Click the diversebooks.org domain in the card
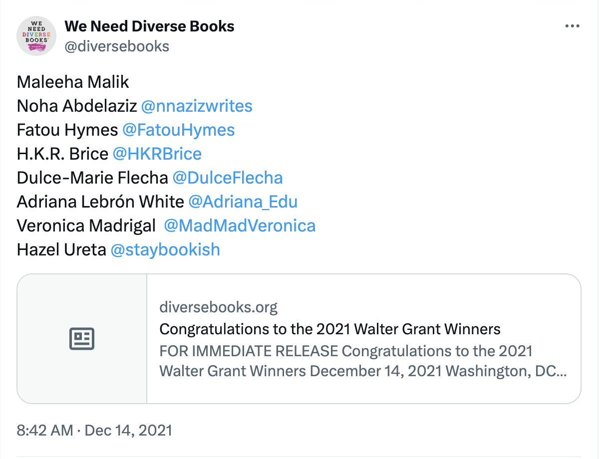 pyautogui.click(x=218, y=307)
